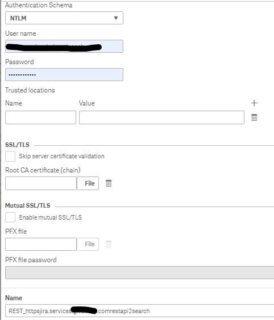Click the Authentication Schema label
Viewport: 274px width, 320px height.
[39, 5]
